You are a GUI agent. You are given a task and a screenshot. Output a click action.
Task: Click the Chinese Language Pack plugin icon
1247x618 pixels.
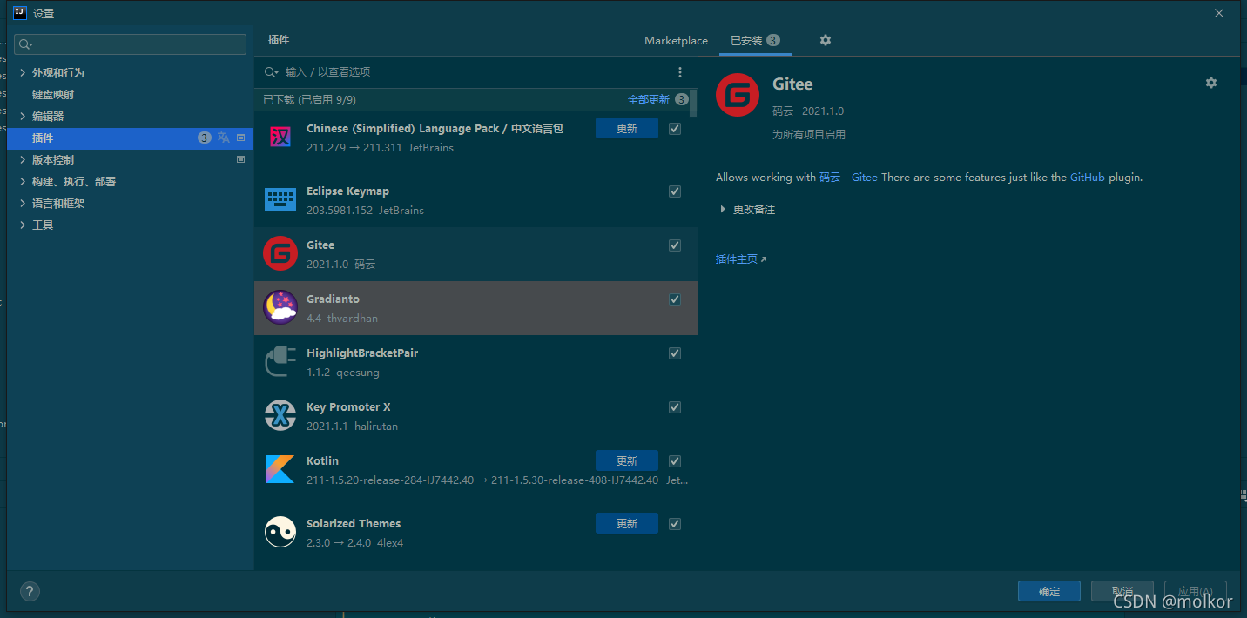click(x=280, y=138)
